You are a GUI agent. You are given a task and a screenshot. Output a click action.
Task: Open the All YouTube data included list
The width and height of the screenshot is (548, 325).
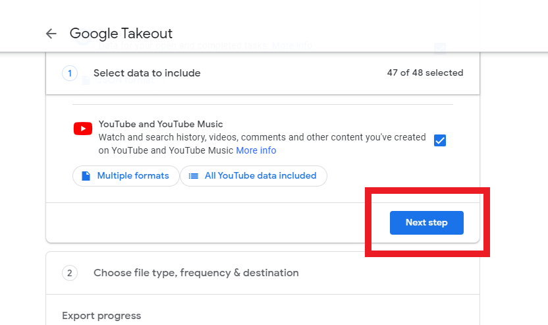pyautogui.click(x=254, y=176)
